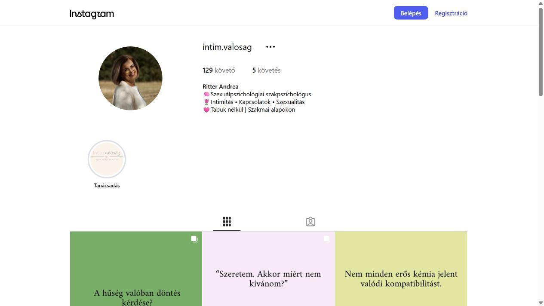Open the 'Nem minden erős kémia' post
This screenshot has height=306, width=544.
click(401, 269)
